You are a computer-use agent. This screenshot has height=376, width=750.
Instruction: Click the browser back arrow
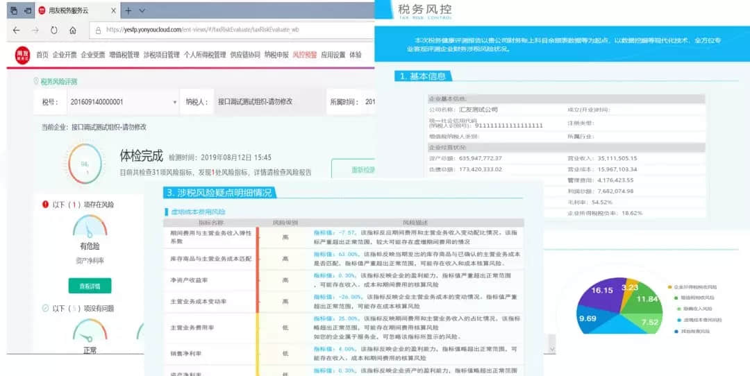pyautogui.click(x=16, y=31)
